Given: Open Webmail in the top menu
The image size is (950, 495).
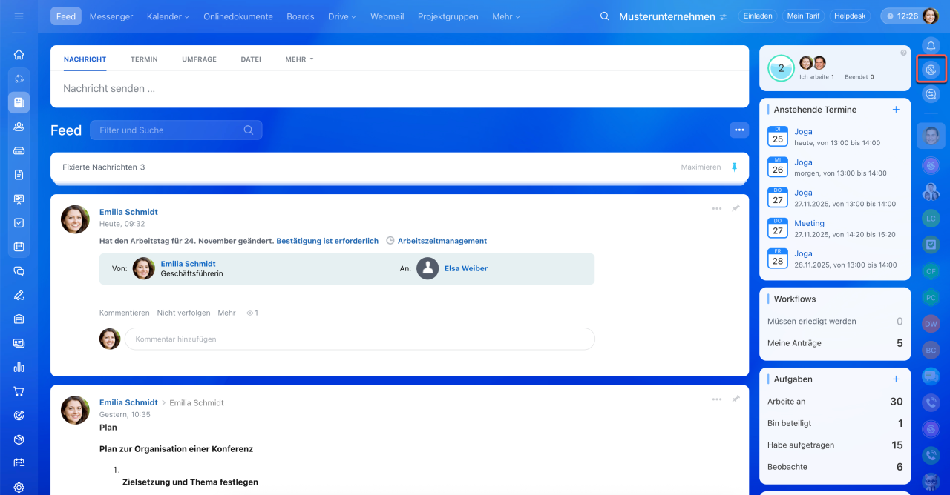Looking at the screenshot, I should click(x=387, y=16).
